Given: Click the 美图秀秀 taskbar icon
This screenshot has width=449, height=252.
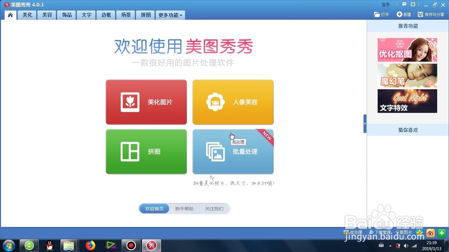Looking at the screenshot, I should tap(151, 245).
